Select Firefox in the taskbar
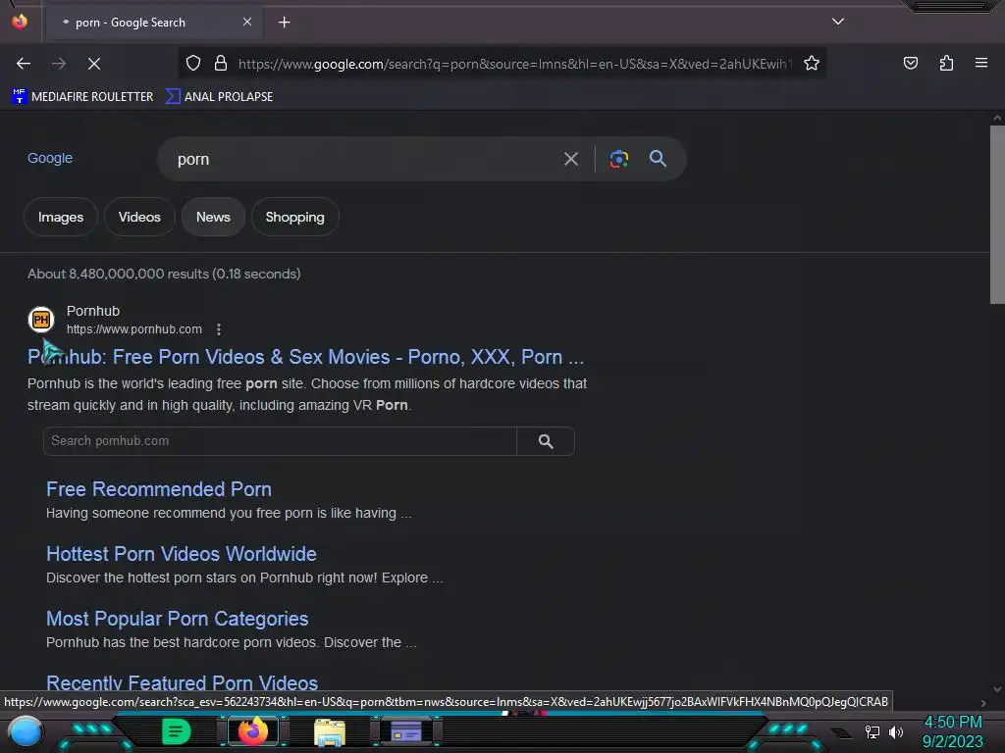 253,731
